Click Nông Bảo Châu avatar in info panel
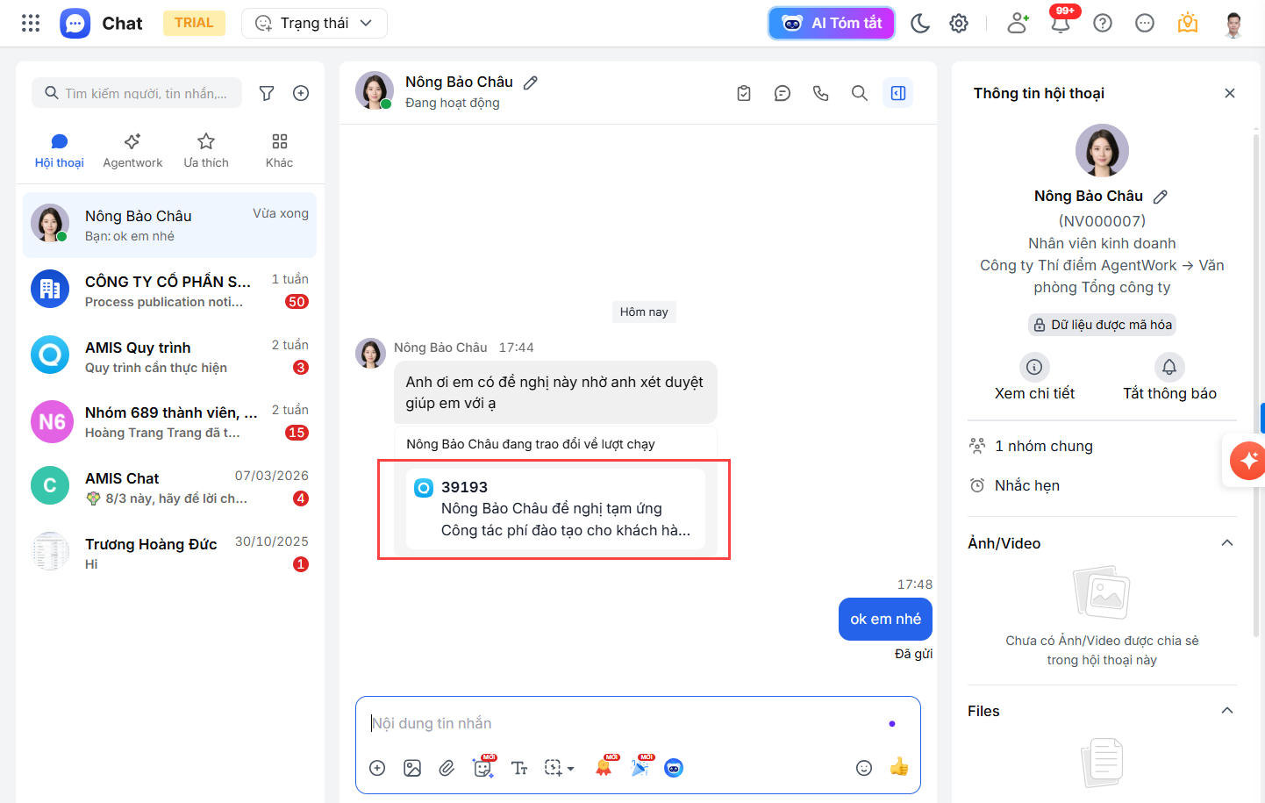Screen dimensions: 1265x803 (x=1102, y=151)
